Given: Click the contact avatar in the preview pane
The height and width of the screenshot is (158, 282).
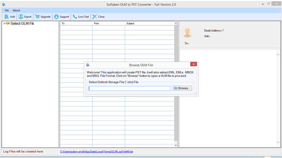Looking at the screenshot, I should tap(187, 32).
